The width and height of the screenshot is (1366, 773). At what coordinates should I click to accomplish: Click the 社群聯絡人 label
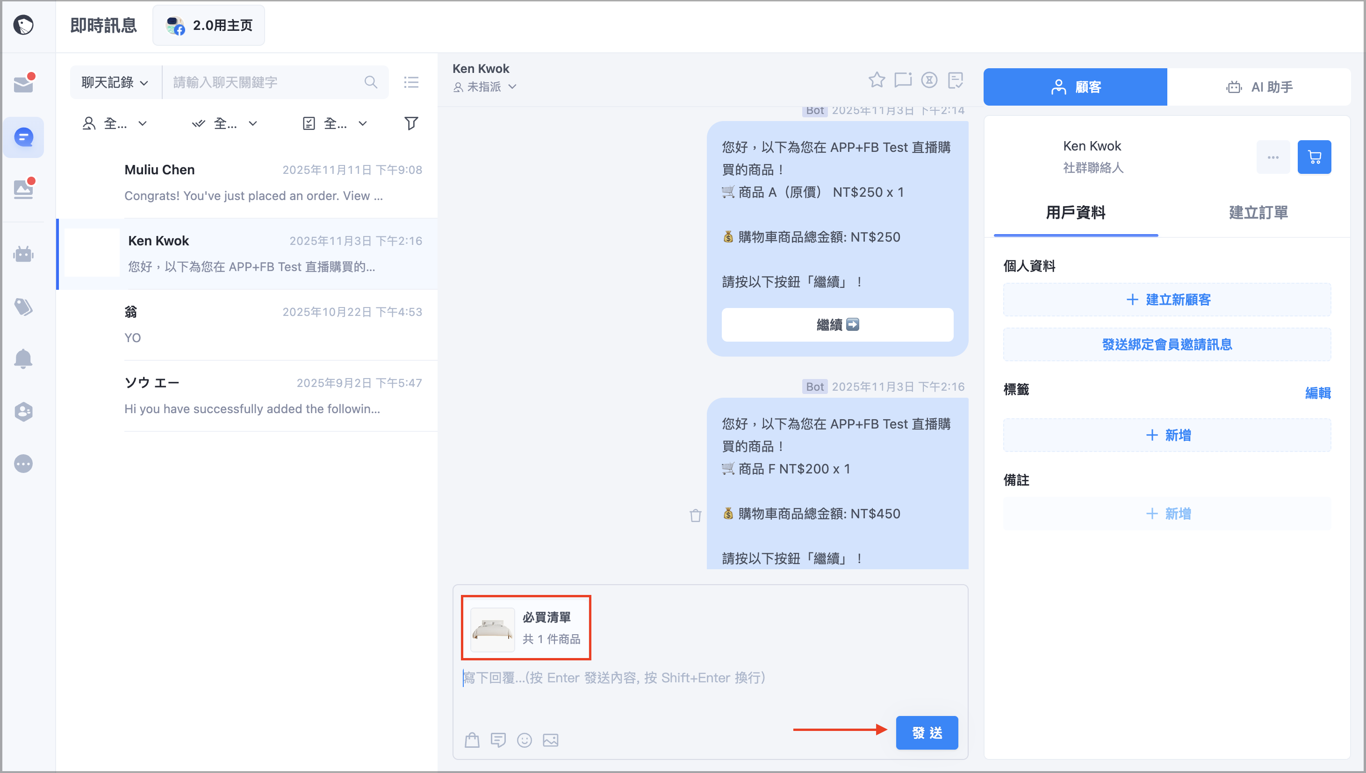pyautogui.click(x=1093, y=168)
